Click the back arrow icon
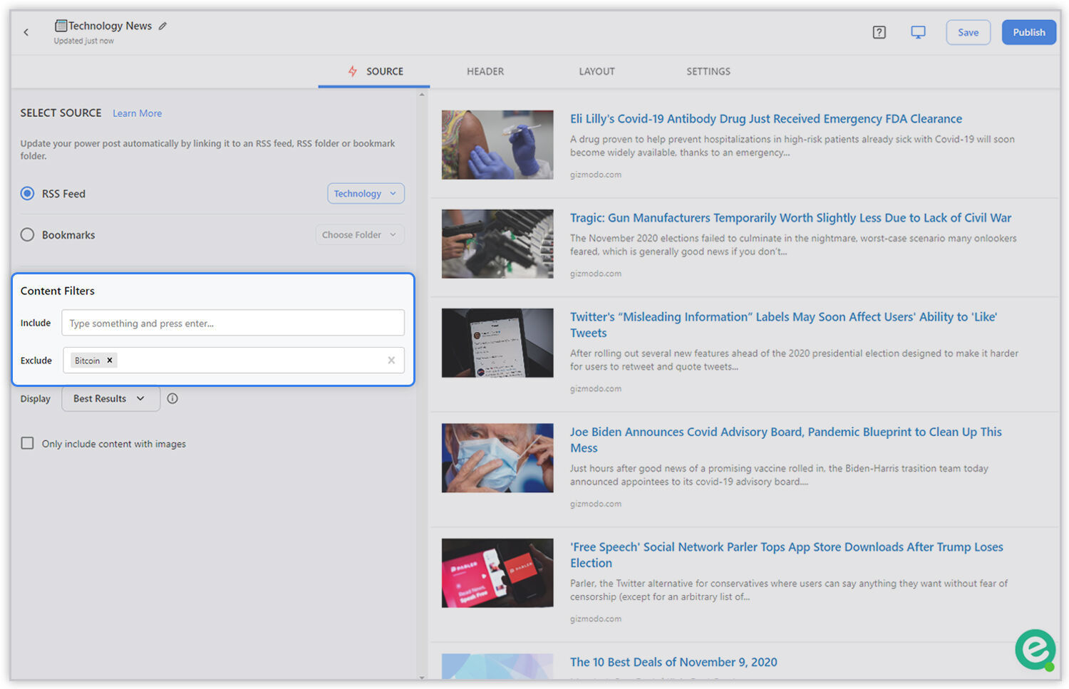This screenshot has width=1069, height=689. pyautogui.click(x=26, y=32)
